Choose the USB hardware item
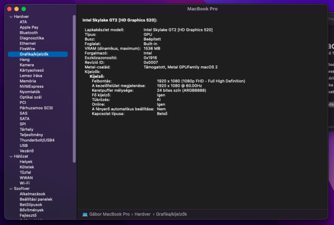 pyautogui.click(x=24, y=146)
